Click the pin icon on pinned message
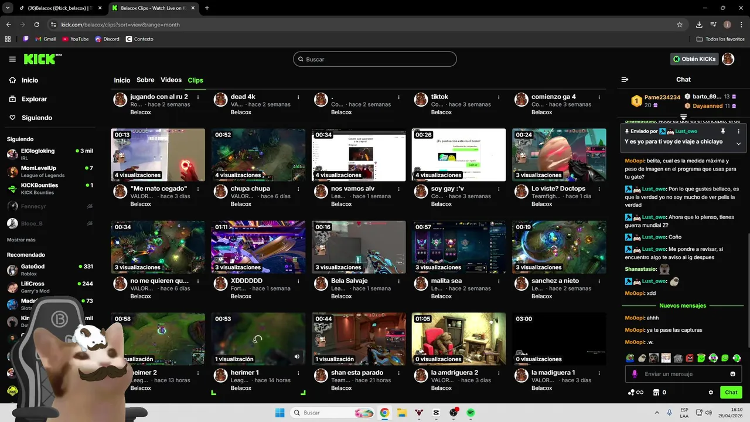 [x=723, y=131]
